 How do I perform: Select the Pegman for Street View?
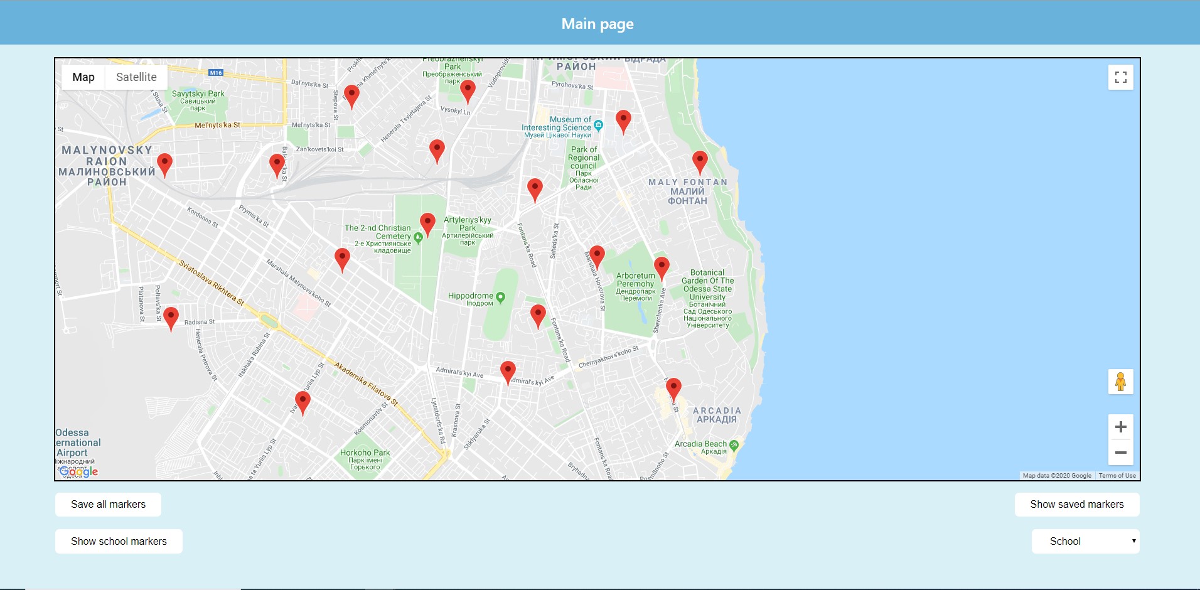(x=1121, y=382)
